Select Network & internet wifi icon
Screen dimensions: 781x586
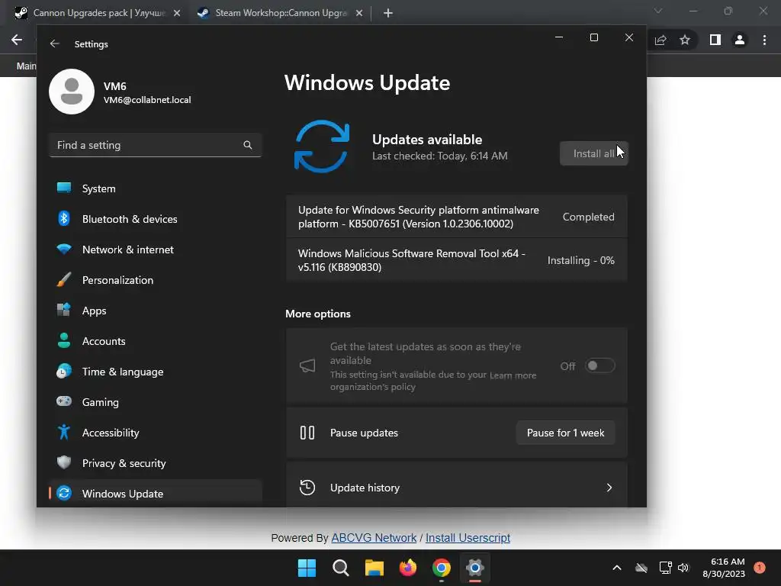point(64,250)
